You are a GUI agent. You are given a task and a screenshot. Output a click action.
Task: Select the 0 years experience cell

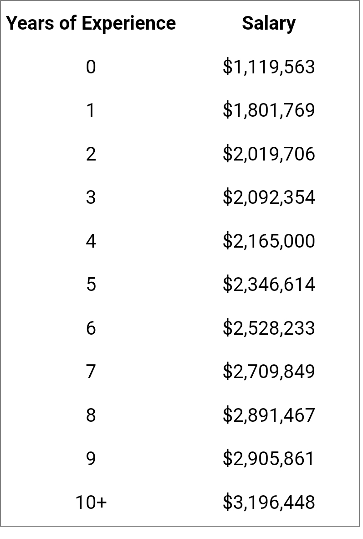pos(91,67)
